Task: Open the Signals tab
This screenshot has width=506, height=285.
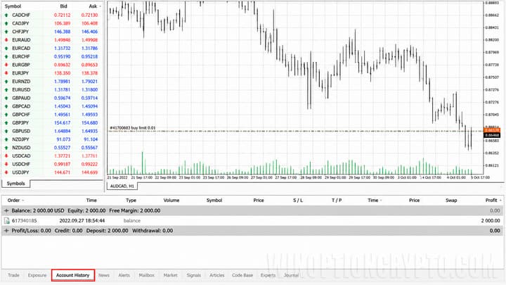Action: [x=194, y=275]
